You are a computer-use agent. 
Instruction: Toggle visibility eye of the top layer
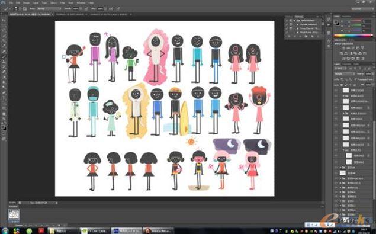[x=336, y=90]
